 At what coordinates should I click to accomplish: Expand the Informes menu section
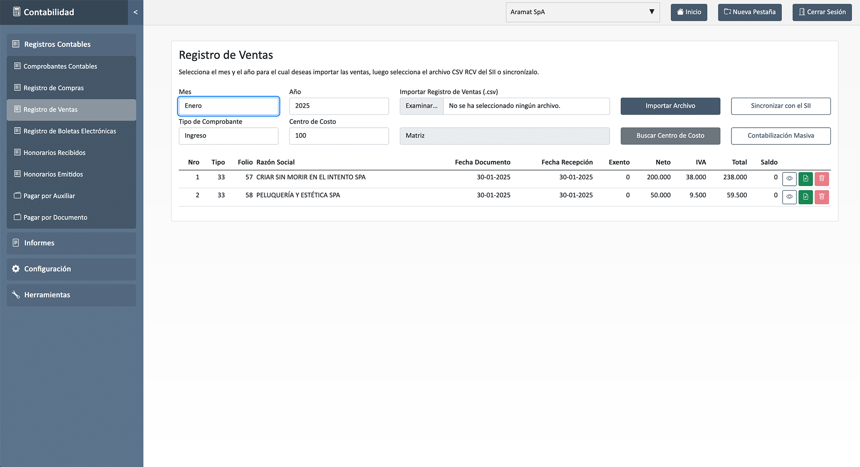(x=71, y=243)
